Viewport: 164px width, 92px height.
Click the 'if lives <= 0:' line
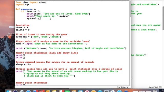31,11
